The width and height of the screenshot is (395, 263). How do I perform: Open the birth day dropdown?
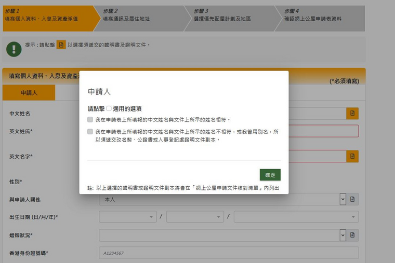pos(128,217)
